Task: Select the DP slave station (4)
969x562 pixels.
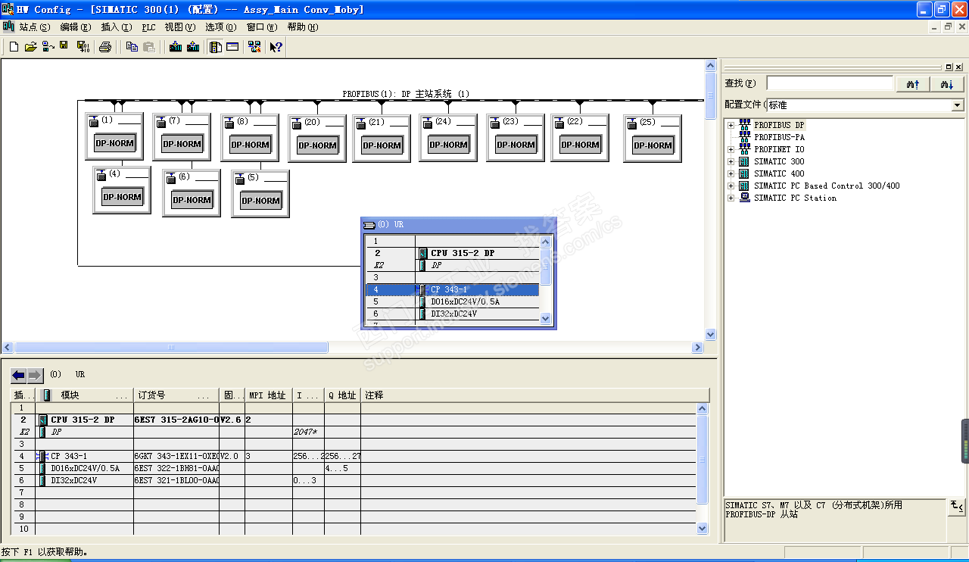Action: coord(122,190)
